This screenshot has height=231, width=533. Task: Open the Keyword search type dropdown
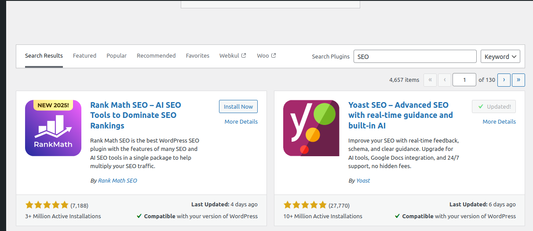500,56
